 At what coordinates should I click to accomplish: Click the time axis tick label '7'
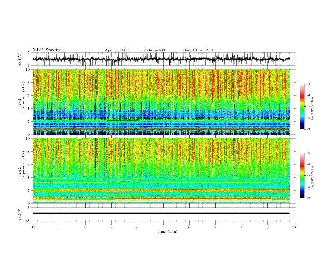tap(216, 227)
